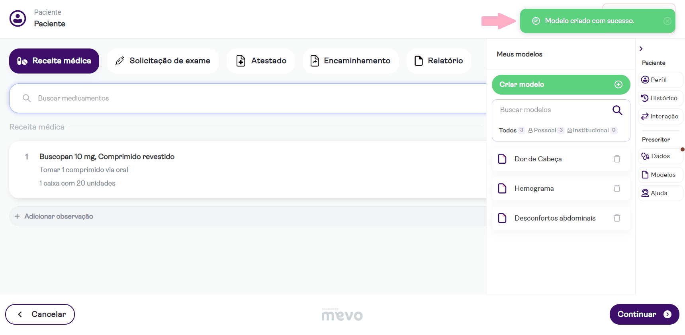
Task: Filter models by Pessoal
Action: pos(544,130)
